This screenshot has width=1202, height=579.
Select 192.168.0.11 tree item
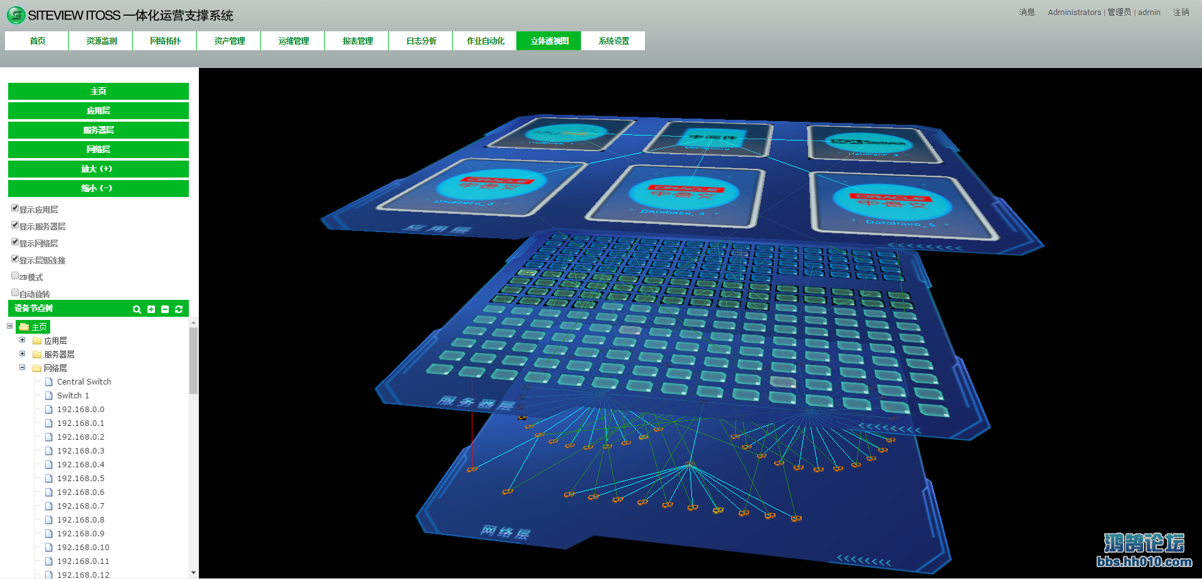(x=83, y=561)
